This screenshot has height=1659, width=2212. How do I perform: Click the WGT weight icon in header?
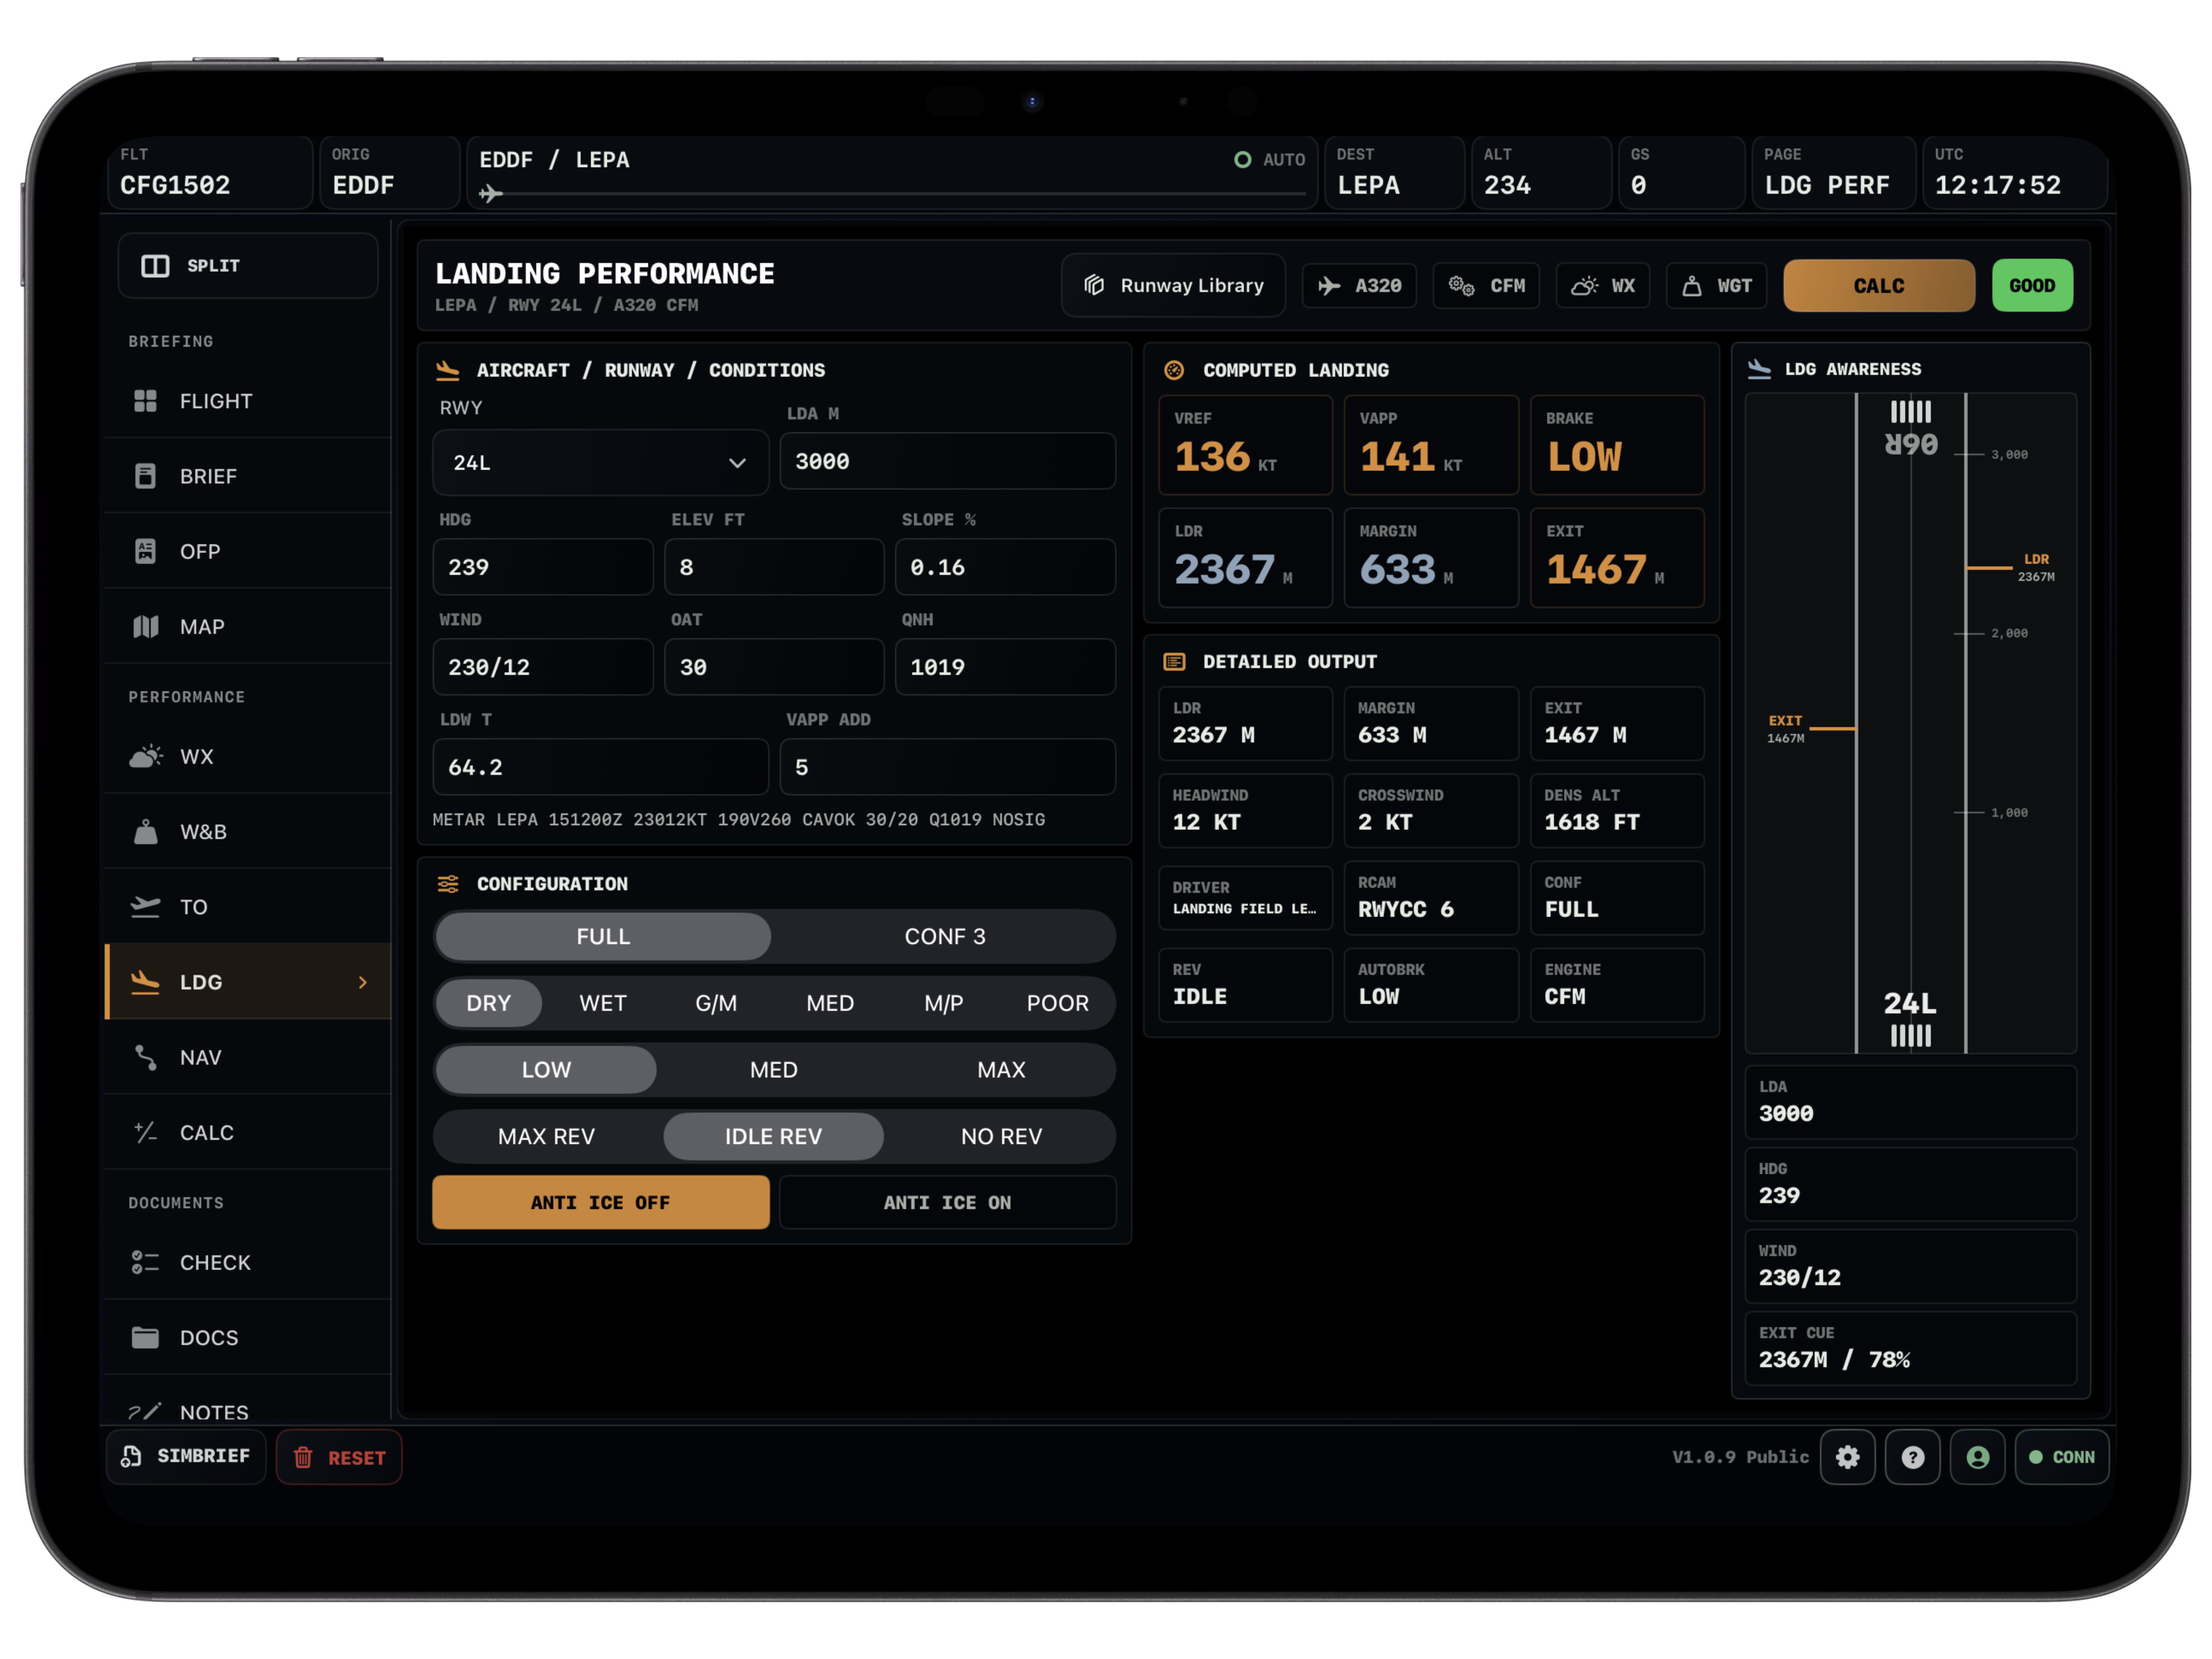[x=1692, y=286]
